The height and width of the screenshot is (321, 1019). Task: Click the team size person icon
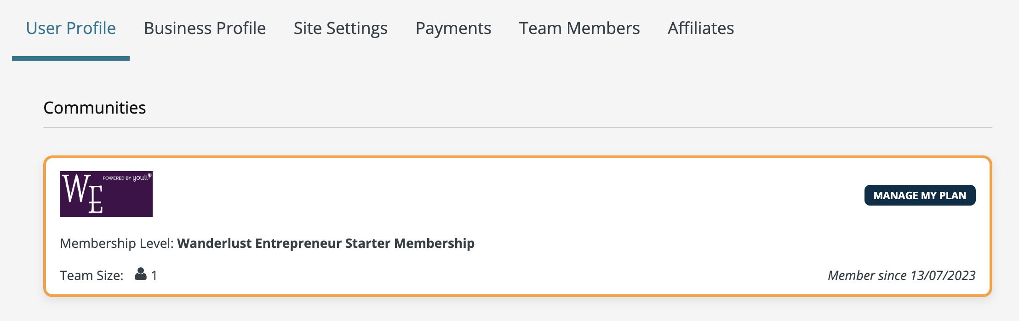pyautogui.click(x=141, y=274)
